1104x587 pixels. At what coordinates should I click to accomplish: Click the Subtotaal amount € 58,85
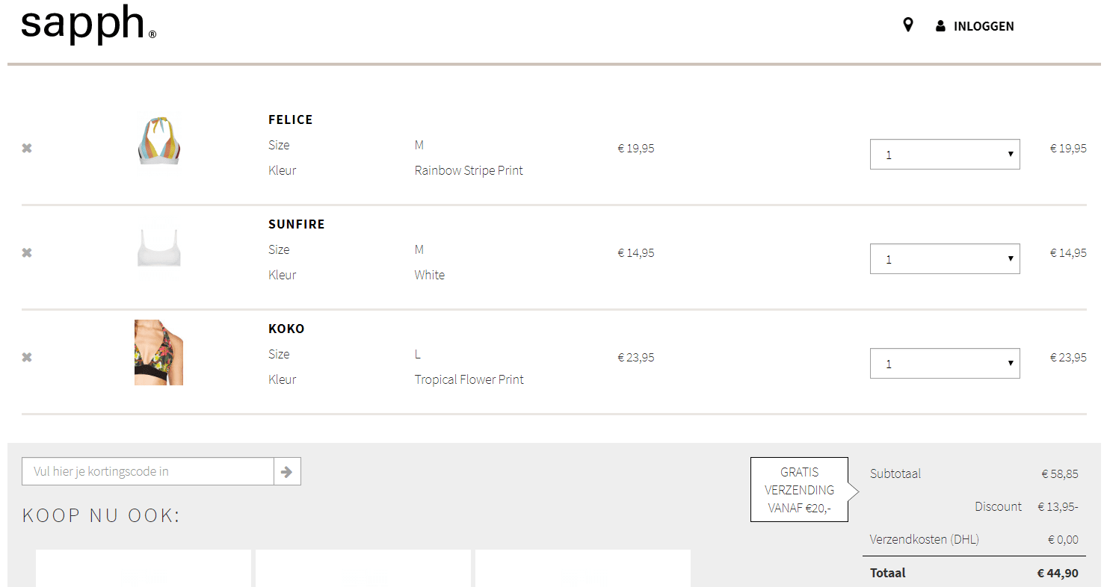[1060, 473]
